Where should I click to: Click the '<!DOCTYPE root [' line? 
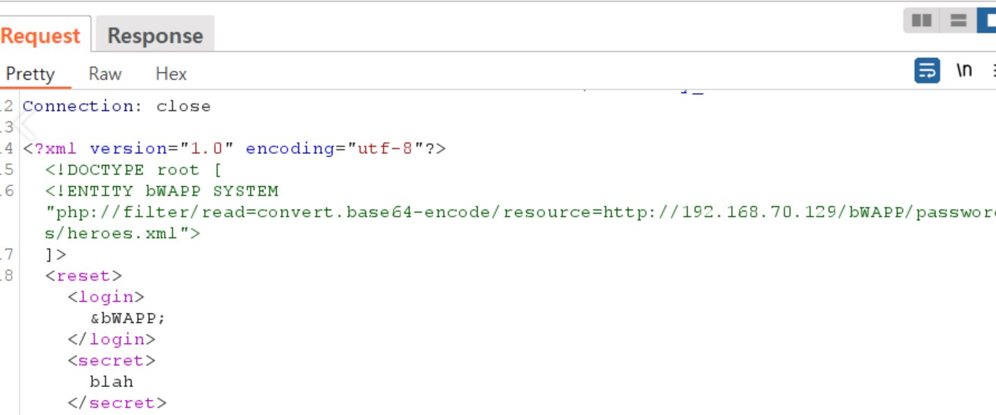(x=133, y=170)
